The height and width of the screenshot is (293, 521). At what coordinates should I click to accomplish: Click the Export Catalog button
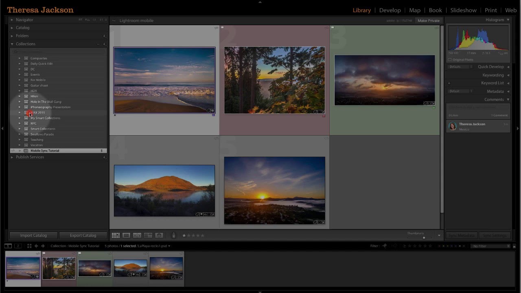[x=83, y=235]
